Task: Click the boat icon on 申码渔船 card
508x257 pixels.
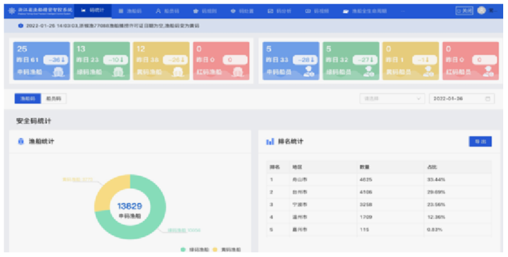Action: pos(58,72)
